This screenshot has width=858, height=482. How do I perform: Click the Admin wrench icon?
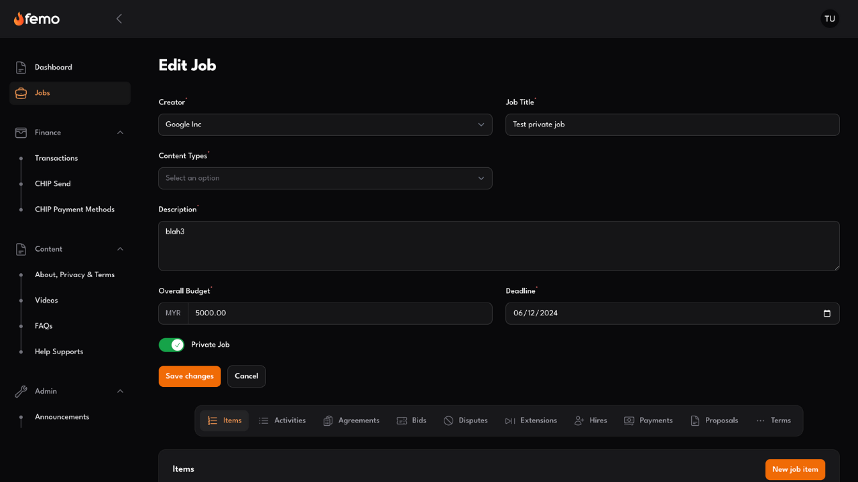click(20, 391)
